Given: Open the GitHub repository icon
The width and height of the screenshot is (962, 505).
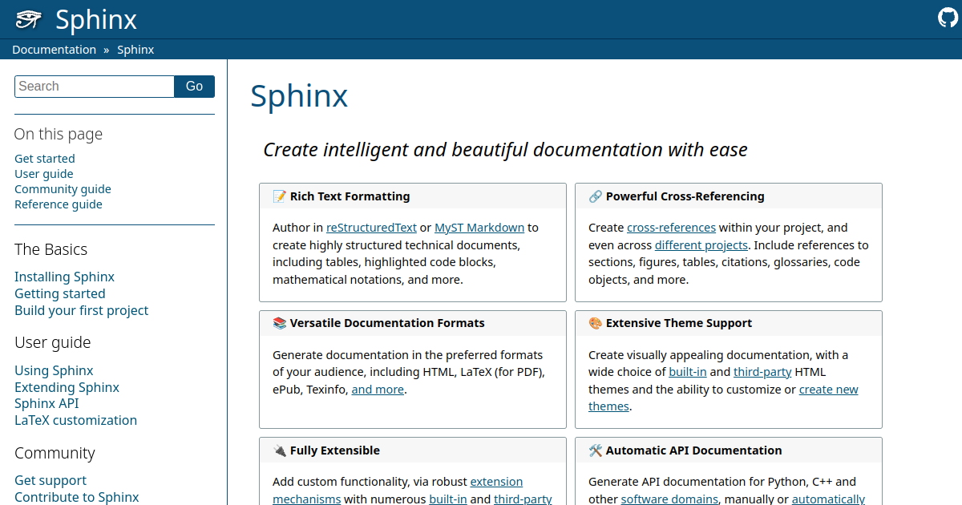Looking at the screenshot, I should 948,18.
